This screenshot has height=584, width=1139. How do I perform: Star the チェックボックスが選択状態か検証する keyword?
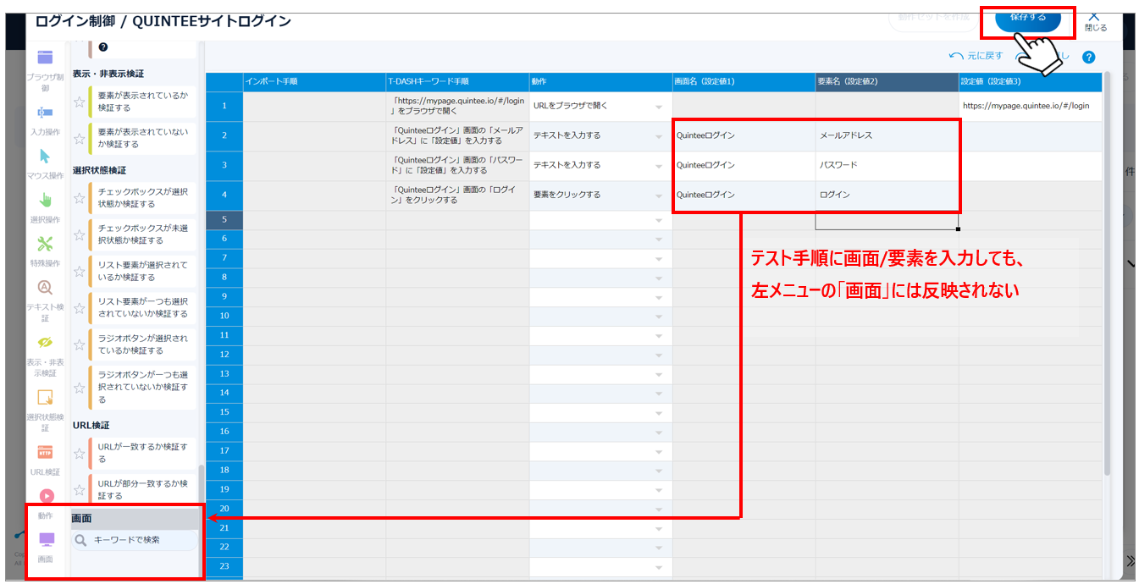(x=80, y=198)
